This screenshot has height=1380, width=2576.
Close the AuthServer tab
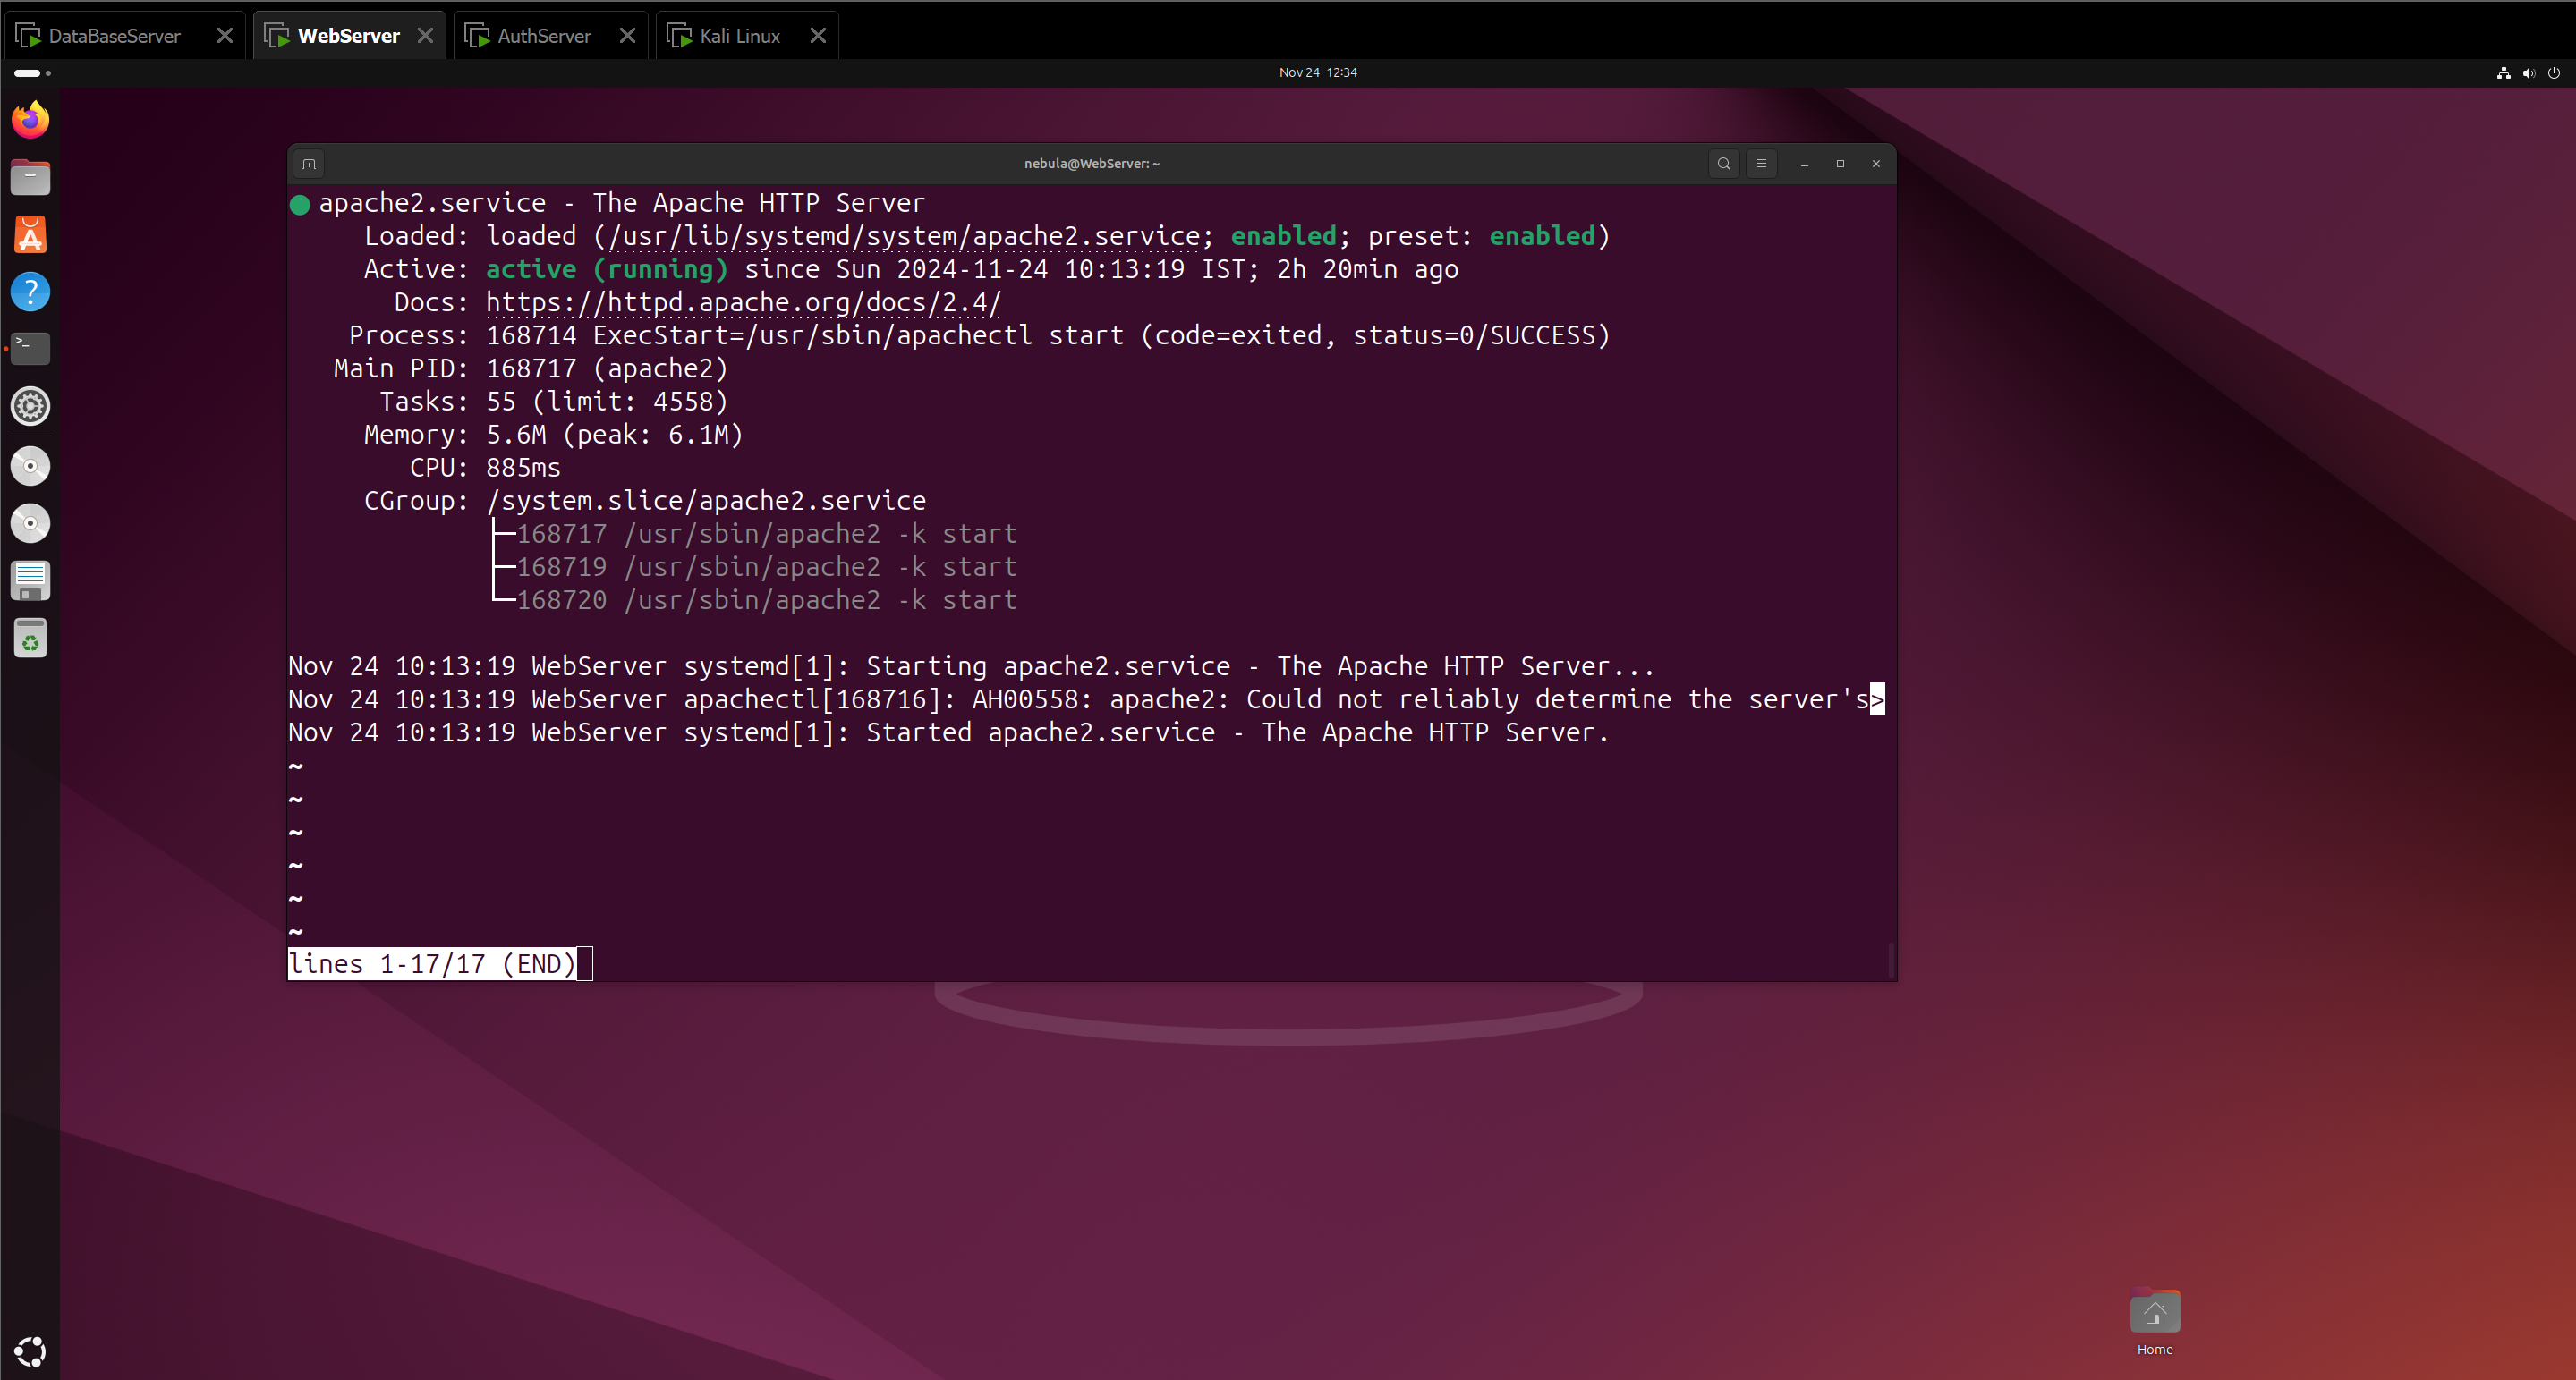627,36
